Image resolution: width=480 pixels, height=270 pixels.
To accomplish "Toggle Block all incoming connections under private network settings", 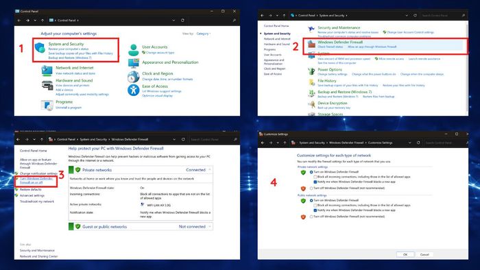I will pos(315,177).
